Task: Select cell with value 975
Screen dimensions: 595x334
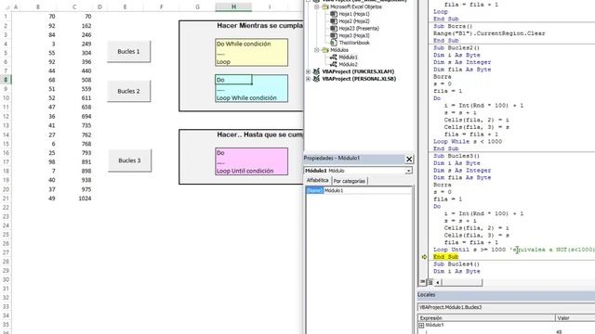Action: coord(74,189)
